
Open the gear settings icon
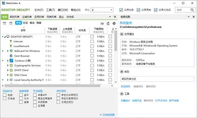point(114,23)
